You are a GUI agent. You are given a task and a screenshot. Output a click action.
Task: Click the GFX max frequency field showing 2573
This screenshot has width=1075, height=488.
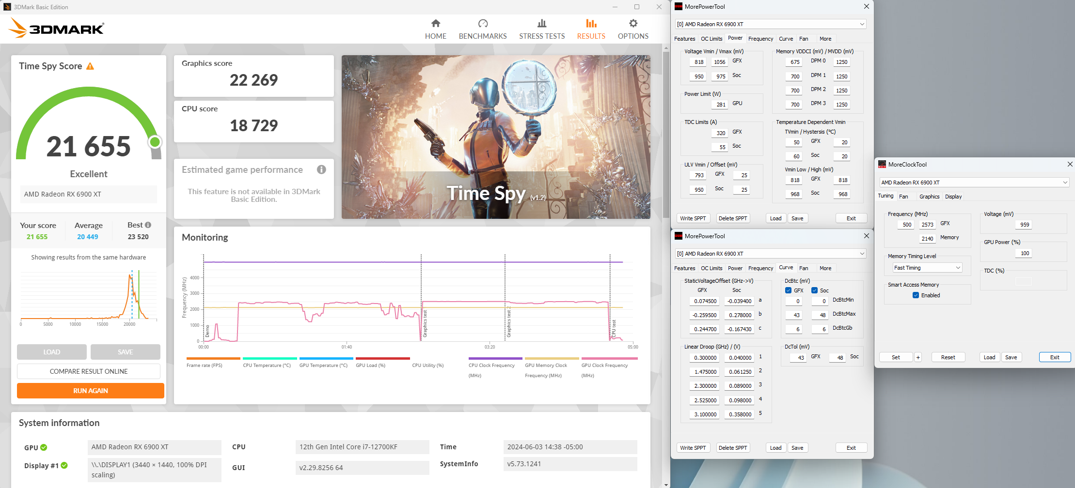click(x=927, y=225)
